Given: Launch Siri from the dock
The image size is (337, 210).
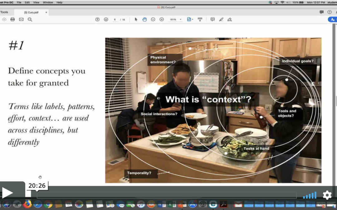Looking at the screenshot, I should pos(7,204).
